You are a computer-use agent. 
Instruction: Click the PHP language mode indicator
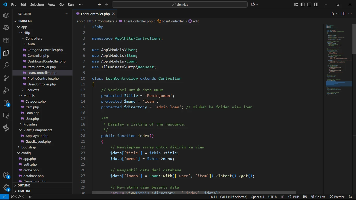(x=296, y=197)
